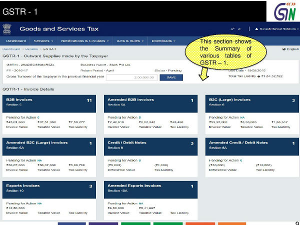This screenshot has width=300, height=225.
Task: Go to the Dashboard tab
Action: click(16, 40)
